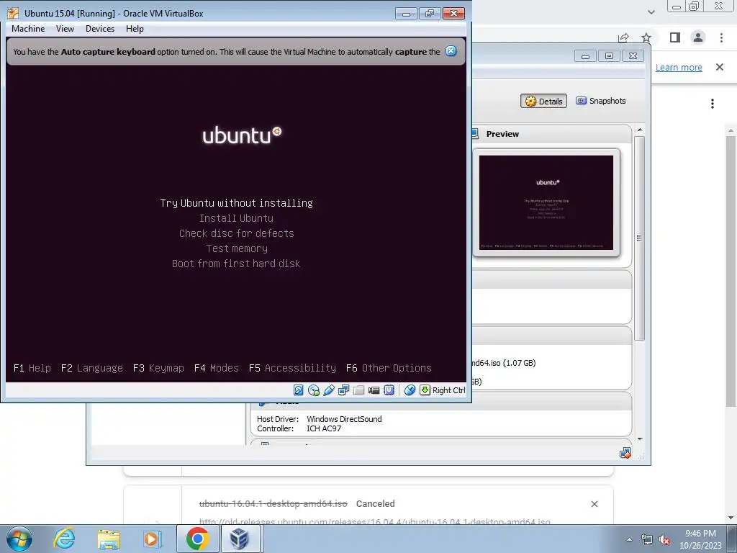Click F3 Keymap option
The image size is (737, 553).
point(158,368)
